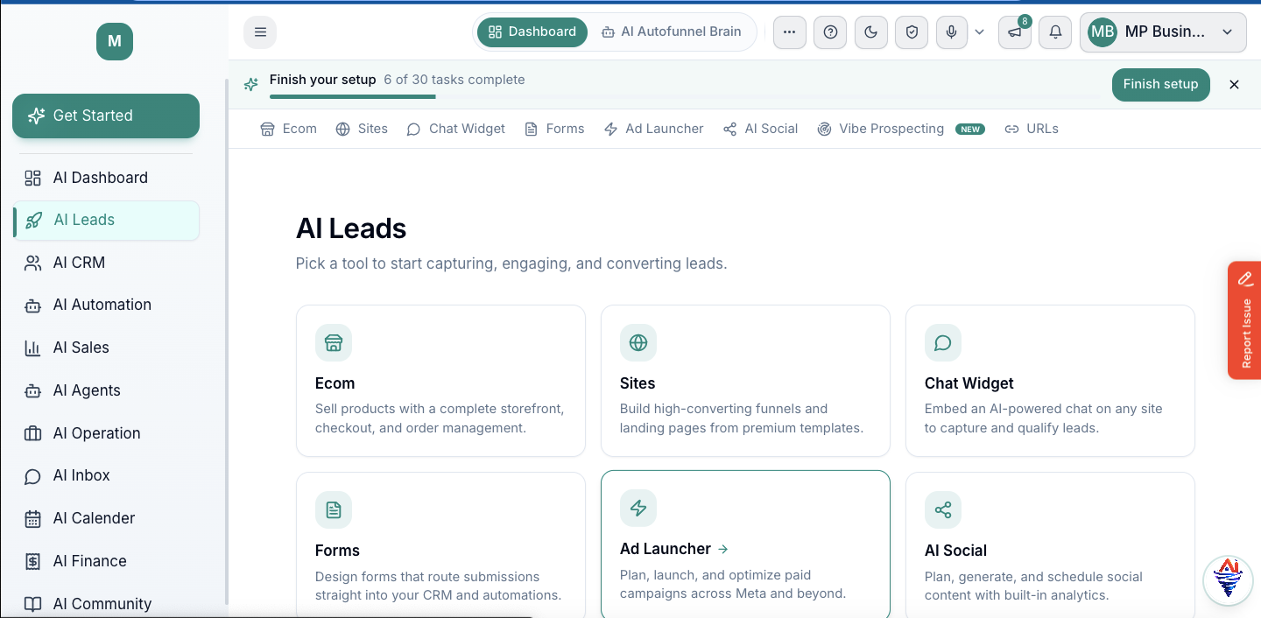Click the MB avatar circle
The image size is (1261, 618).
coord(1102,32)
